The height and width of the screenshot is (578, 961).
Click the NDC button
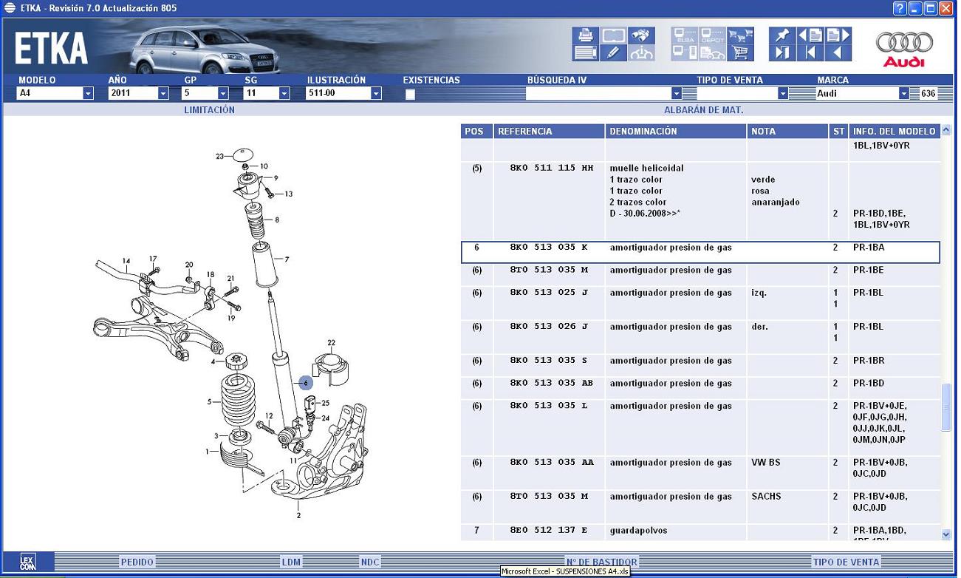(x=370, y=562)
